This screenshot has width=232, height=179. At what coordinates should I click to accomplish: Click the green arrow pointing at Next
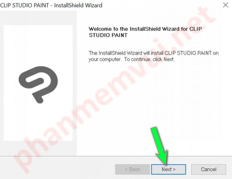pyautogui.click(x=161, y=145)
